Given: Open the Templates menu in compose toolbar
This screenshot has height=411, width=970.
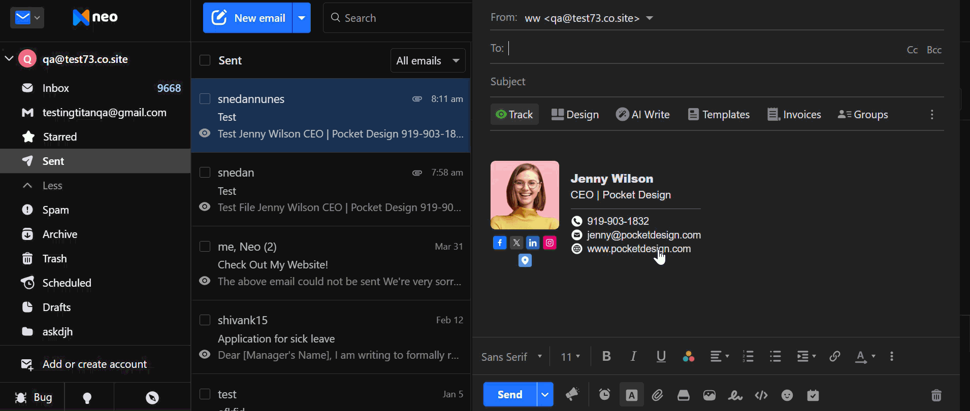Looking at the screenshot, I should coord(719,115).
